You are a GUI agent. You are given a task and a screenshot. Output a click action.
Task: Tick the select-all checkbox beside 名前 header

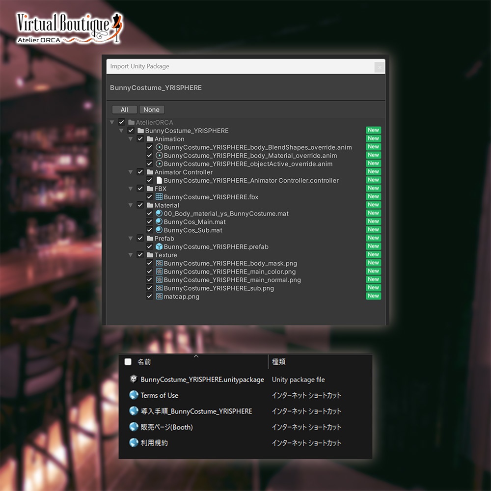pyautogui.click(x=128, y=362)
